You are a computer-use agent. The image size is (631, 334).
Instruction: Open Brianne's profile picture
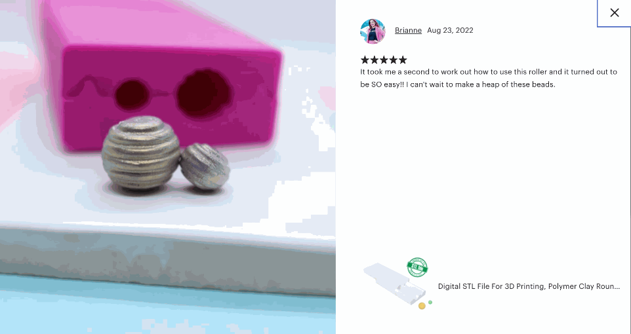[x=373, y=31]
